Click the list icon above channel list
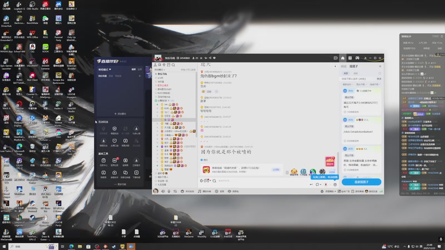Viewport: 445px width, 250px height. point(169,65)
